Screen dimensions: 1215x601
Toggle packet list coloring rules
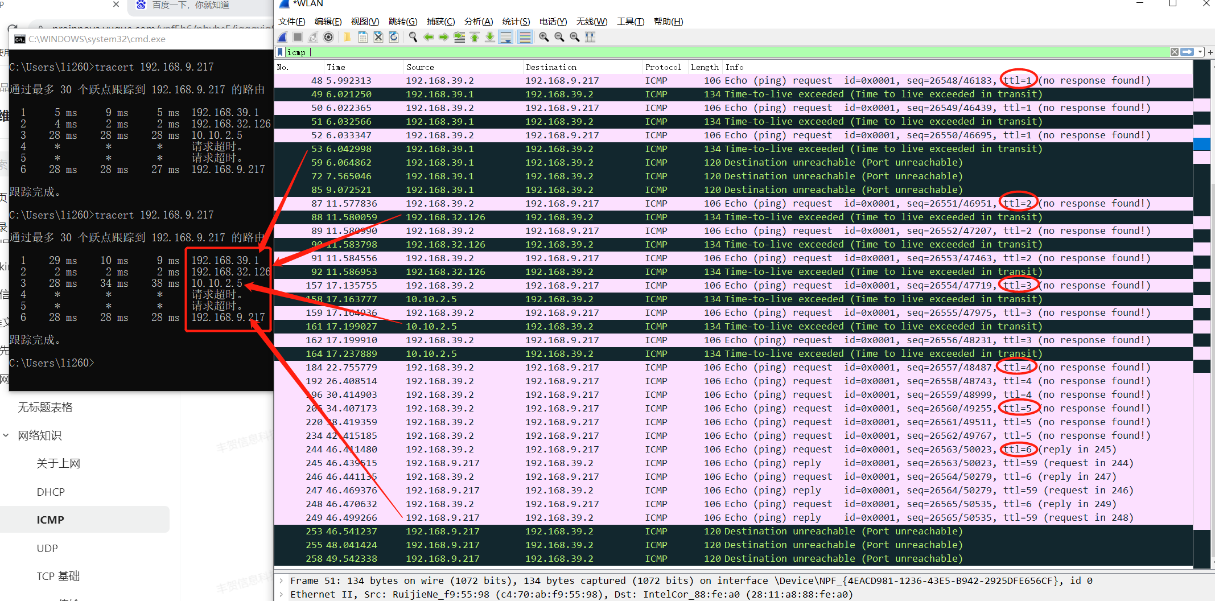(525, 38)
